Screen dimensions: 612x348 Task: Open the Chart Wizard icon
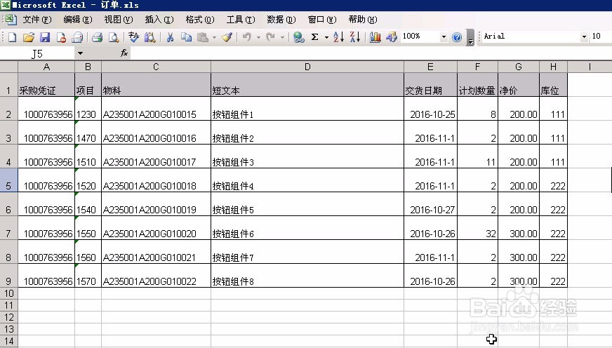(375, 37)
